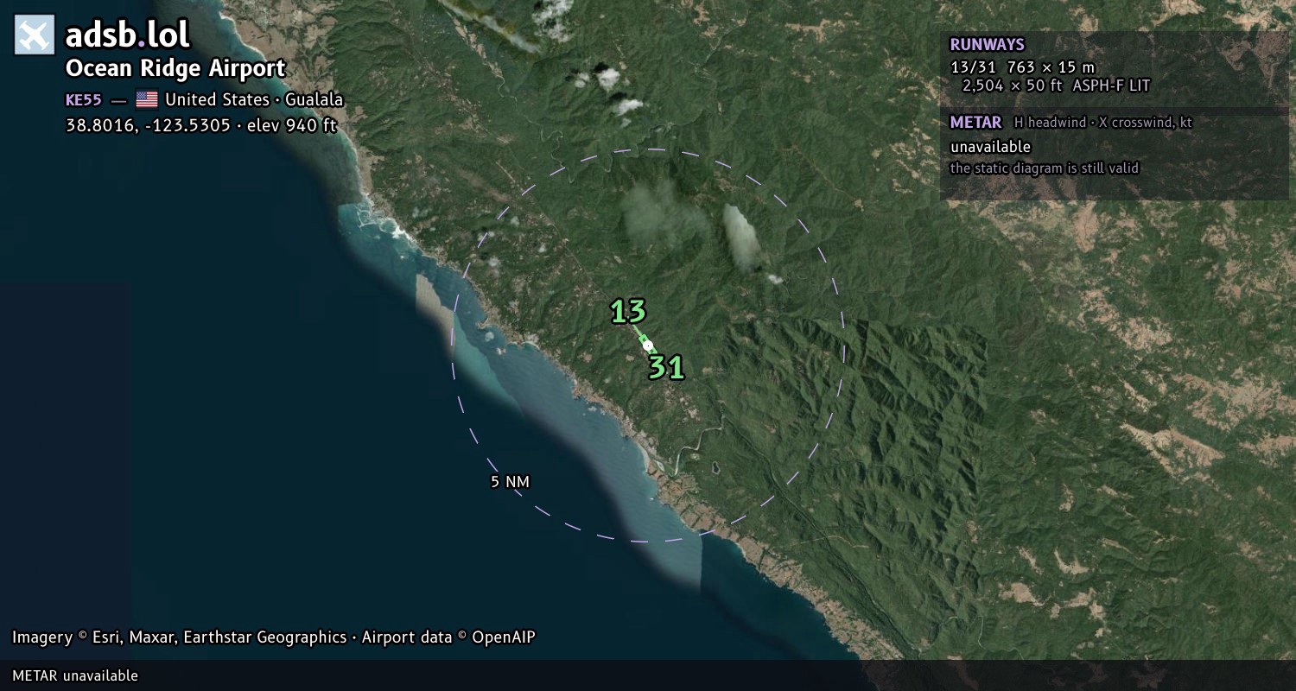
Task: Click the H headwind · X crosswind legend
Action: pos(1103,123)
